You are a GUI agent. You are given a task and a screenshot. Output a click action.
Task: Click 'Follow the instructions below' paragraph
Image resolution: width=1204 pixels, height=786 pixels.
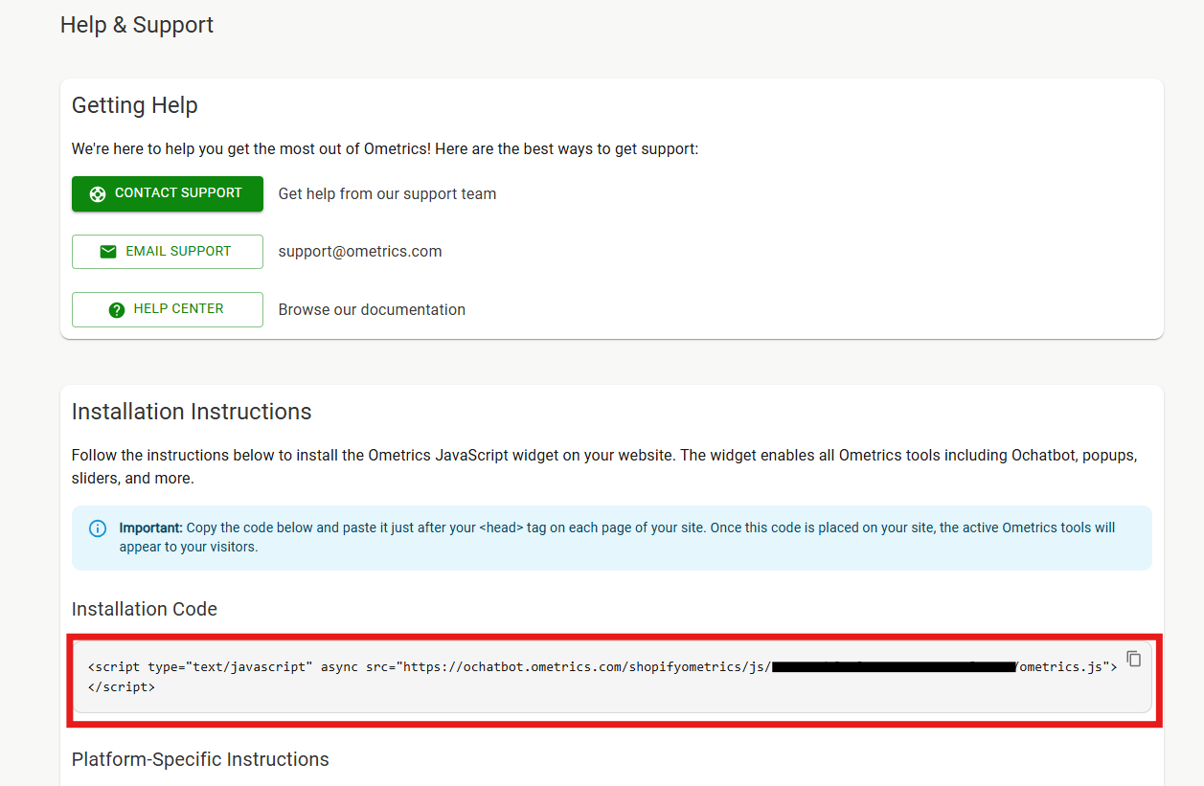coord(604,467)
